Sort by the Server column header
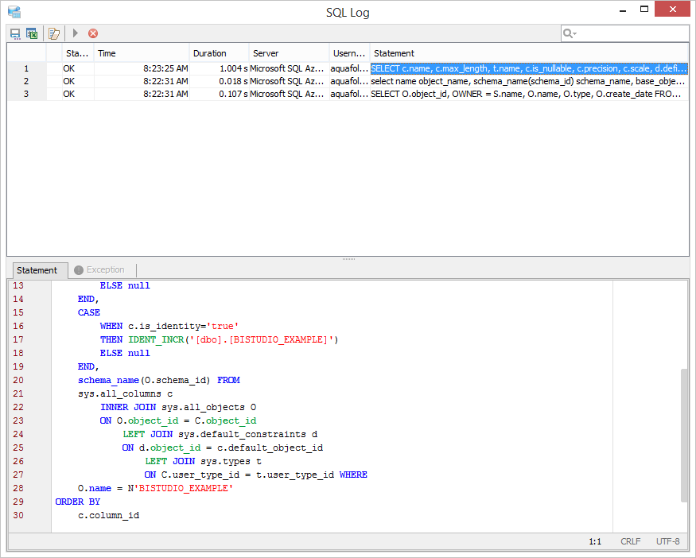This screenshot has height=558, width=696. [x=289, y=53]
